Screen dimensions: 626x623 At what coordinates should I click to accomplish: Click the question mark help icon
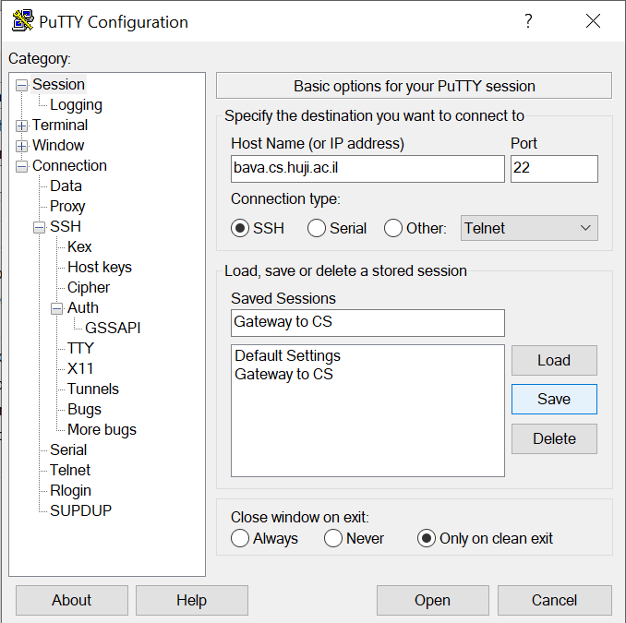click(528, 21)
